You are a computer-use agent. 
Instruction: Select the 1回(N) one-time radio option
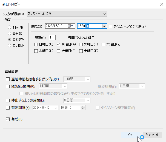pos(9,28)
